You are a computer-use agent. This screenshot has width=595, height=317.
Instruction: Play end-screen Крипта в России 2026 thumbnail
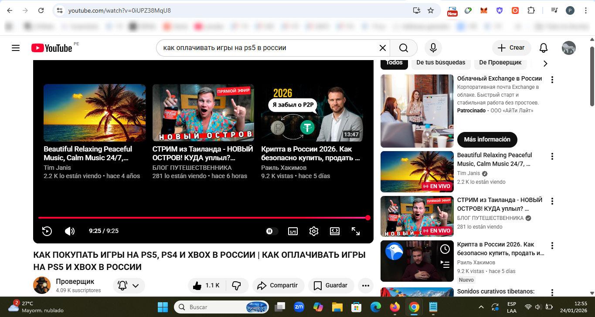coord(312,113)
